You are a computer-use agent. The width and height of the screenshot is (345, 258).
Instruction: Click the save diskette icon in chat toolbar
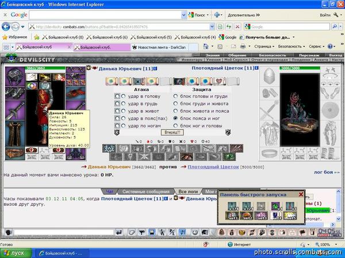[x=152, y=232]
